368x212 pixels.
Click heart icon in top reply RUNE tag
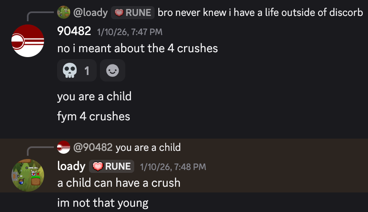point(118,13)
